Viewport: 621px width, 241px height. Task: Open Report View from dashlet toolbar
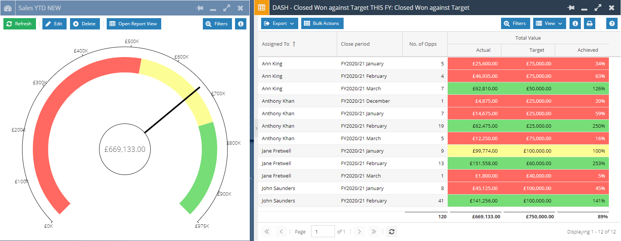pos(134,24)
